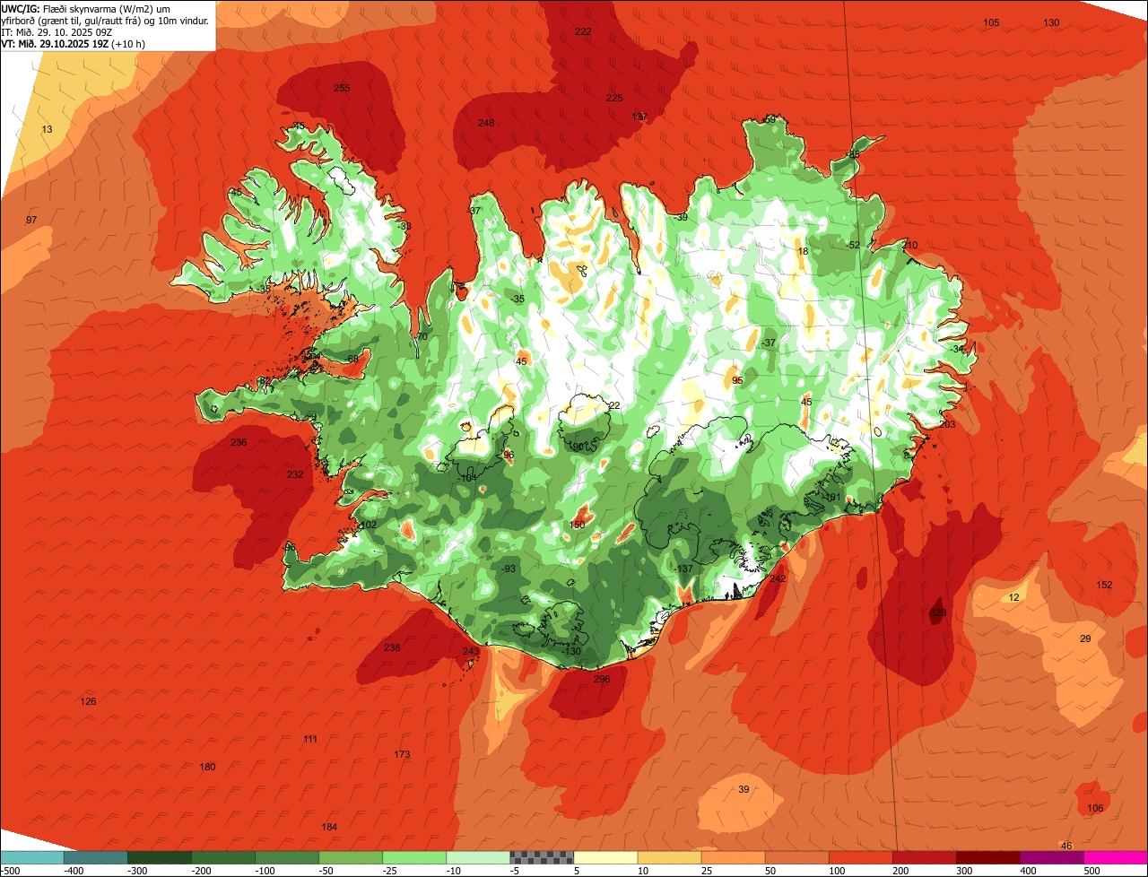The image size is (1148, 877).
Task: Choose the legend swatch between 100 and 200
Action: (861, 857)
